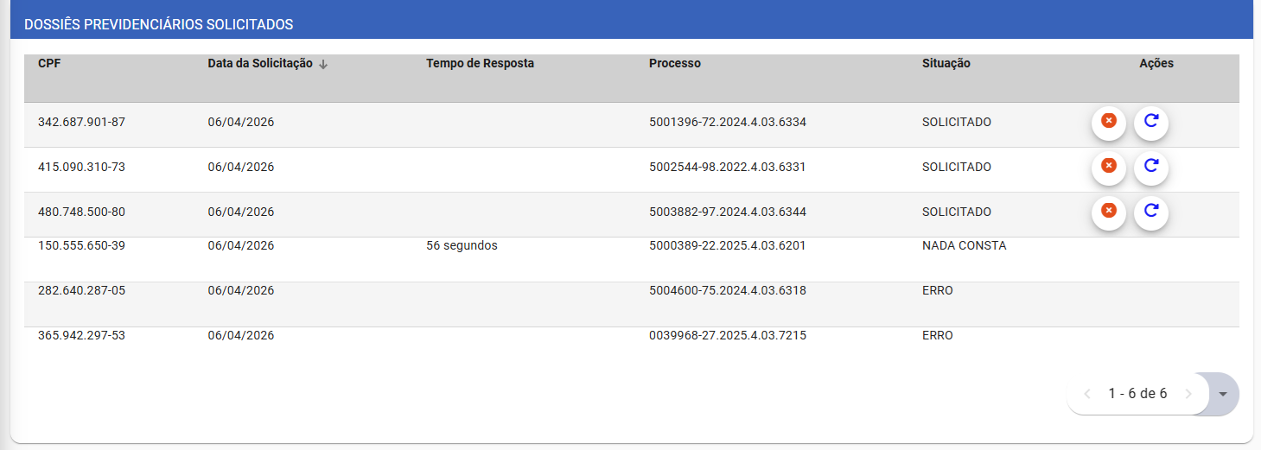Refresh request for CPF 480.748.500-80
The height and width of the screenshot is (450, 1261).
[1151, 212]
